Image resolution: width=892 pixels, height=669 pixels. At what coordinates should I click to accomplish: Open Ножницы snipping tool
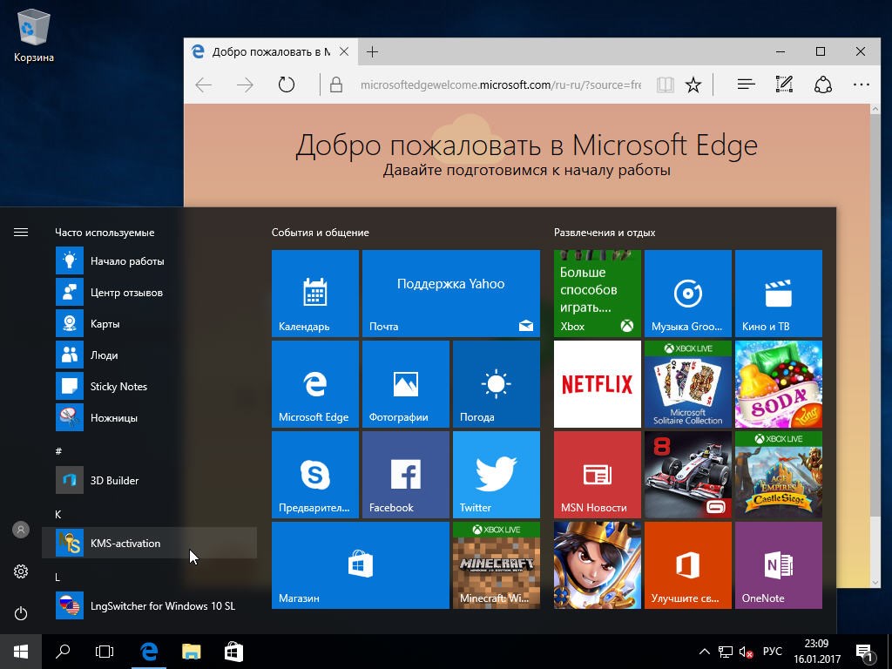[150, 417]
